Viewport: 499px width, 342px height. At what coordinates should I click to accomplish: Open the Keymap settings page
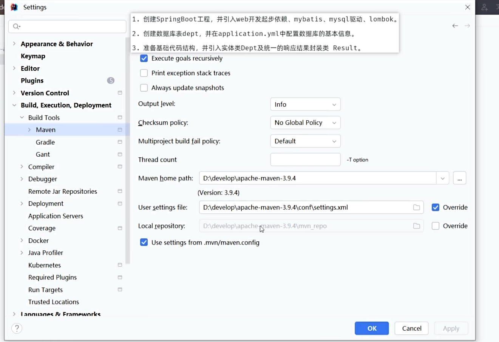[x=33, y=56]
